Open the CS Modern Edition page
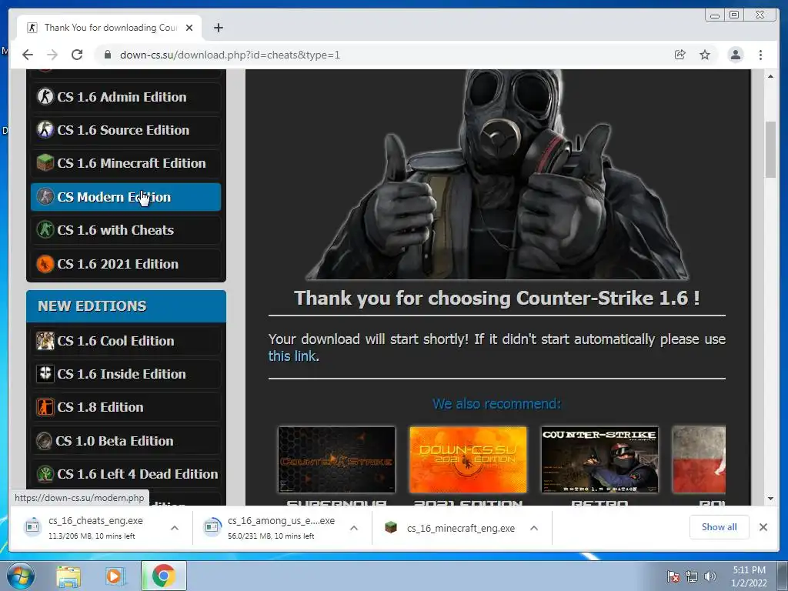Viewport: 788px width, 591px height. (x=125, y=197)
